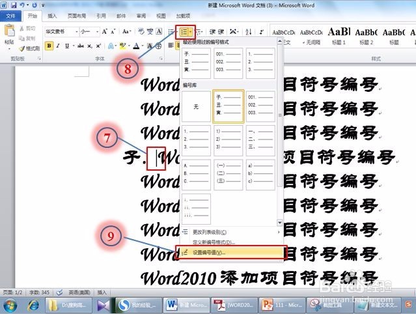Switch to the 插入 (Insert) tab
Image resolution: width=416 pixels, height=314 pixels.
tap(52, 16)
